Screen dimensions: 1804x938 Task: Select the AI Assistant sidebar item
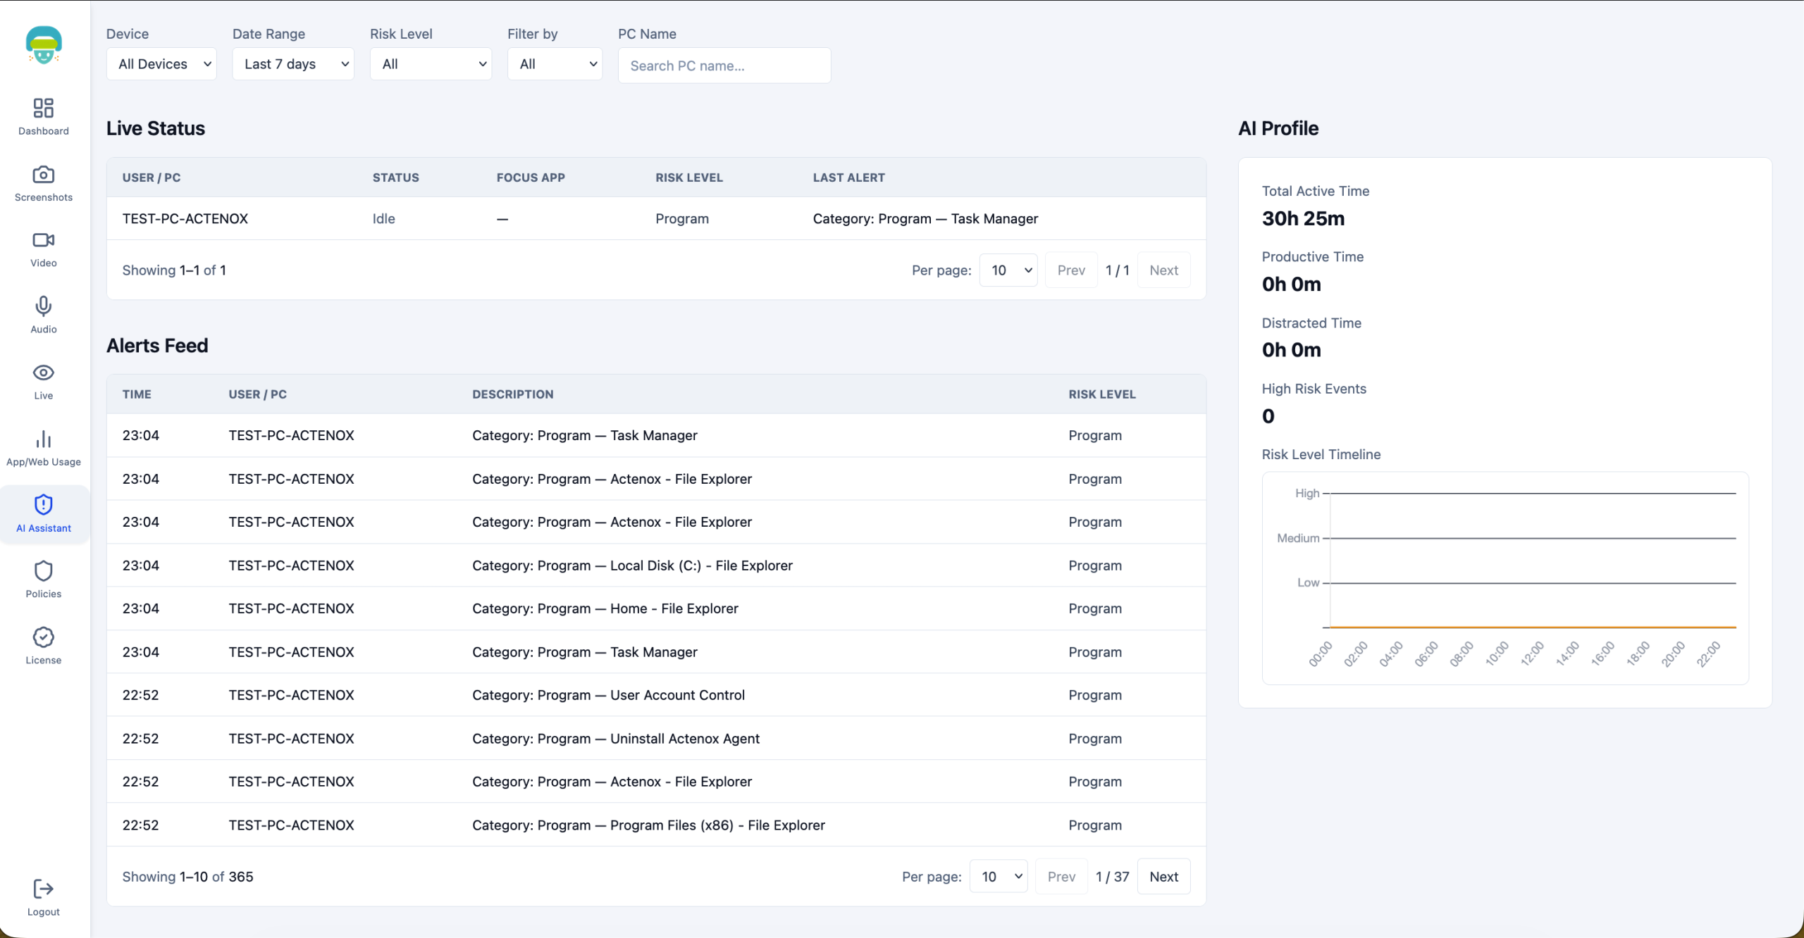pos(43,514)
